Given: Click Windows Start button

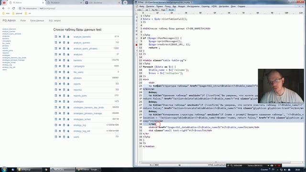Looking at the screenshot, I should click(4, 170).
